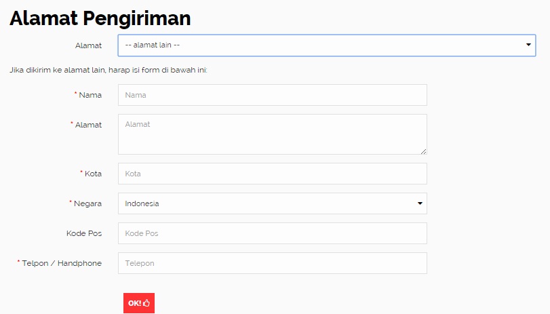
Task: Click the 'Alamat' label beside the top dropdown
Action: [88, 45]
